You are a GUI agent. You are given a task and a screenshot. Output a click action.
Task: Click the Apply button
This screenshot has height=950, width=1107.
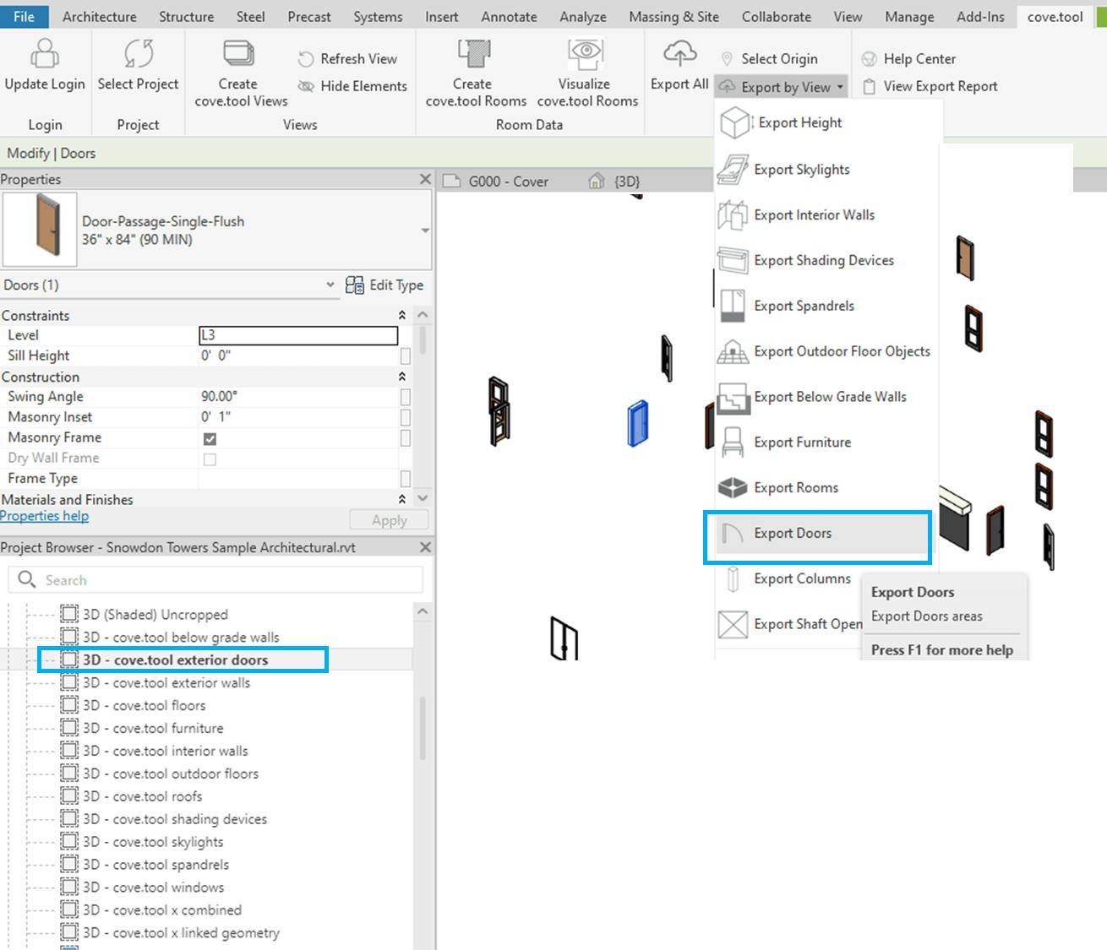click(388, 519)
